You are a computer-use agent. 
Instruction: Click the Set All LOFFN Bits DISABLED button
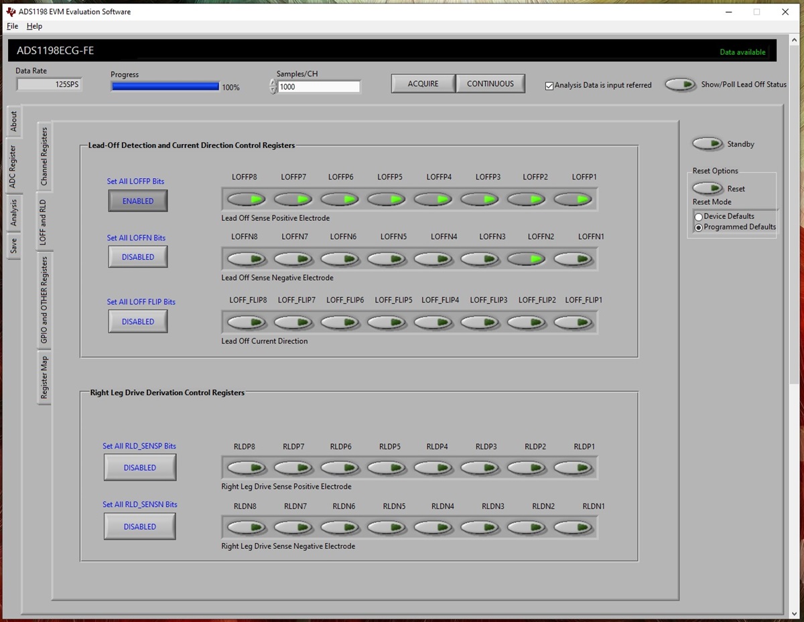[138, 257]
